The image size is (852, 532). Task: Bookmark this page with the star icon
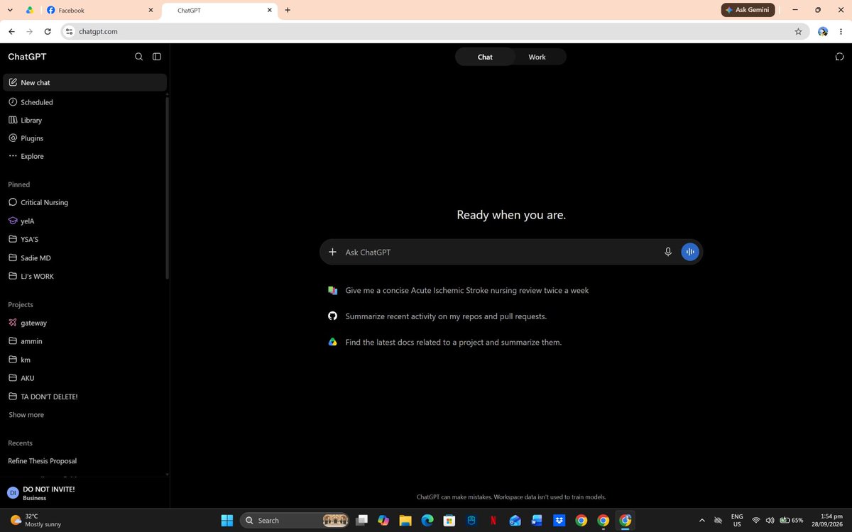point(798,31)
